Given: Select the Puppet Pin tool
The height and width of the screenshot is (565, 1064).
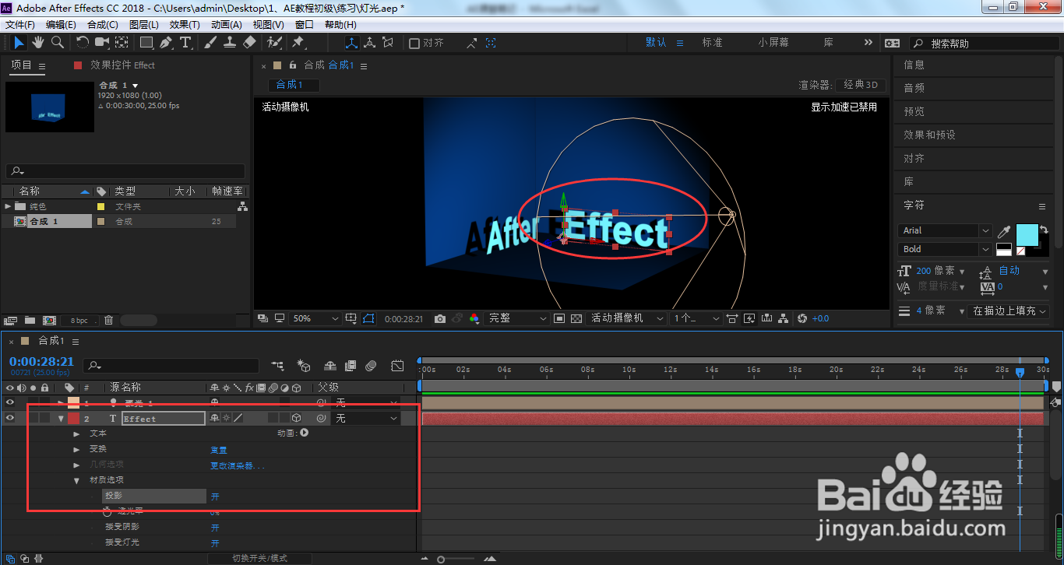Looking at the screenshot, I should [x=298, y=42].
